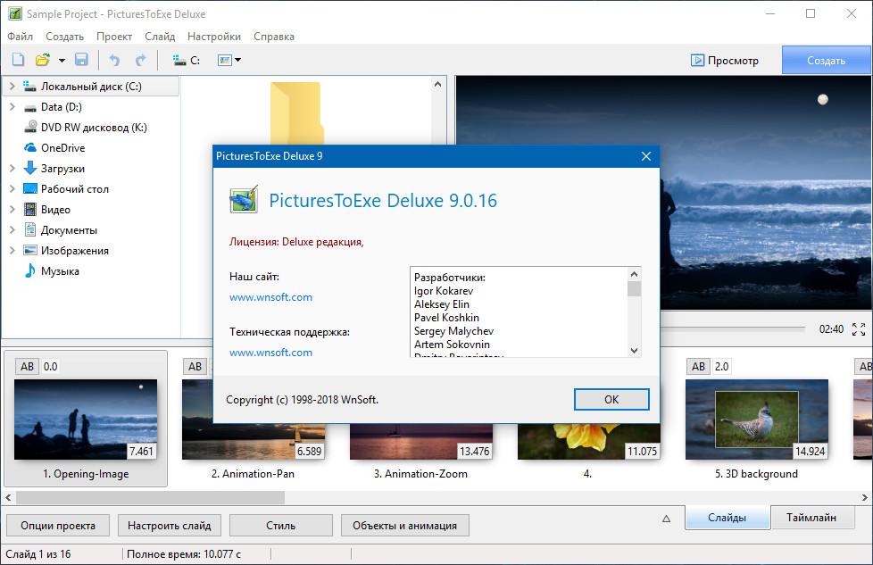This screenshot has height=565, width=873.
Task: Open the dropdown arrow next to open folder icon
Action: tap(62, 60)
